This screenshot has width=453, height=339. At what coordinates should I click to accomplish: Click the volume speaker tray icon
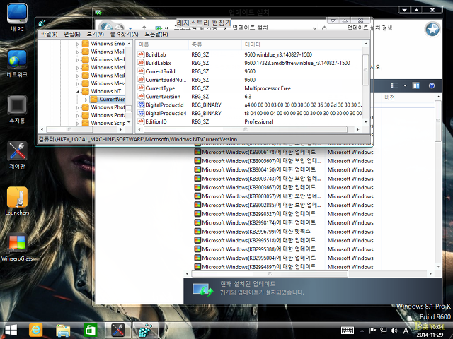tap(394, 331)
